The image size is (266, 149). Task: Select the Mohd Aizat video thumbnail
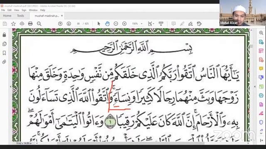(243, 13)
